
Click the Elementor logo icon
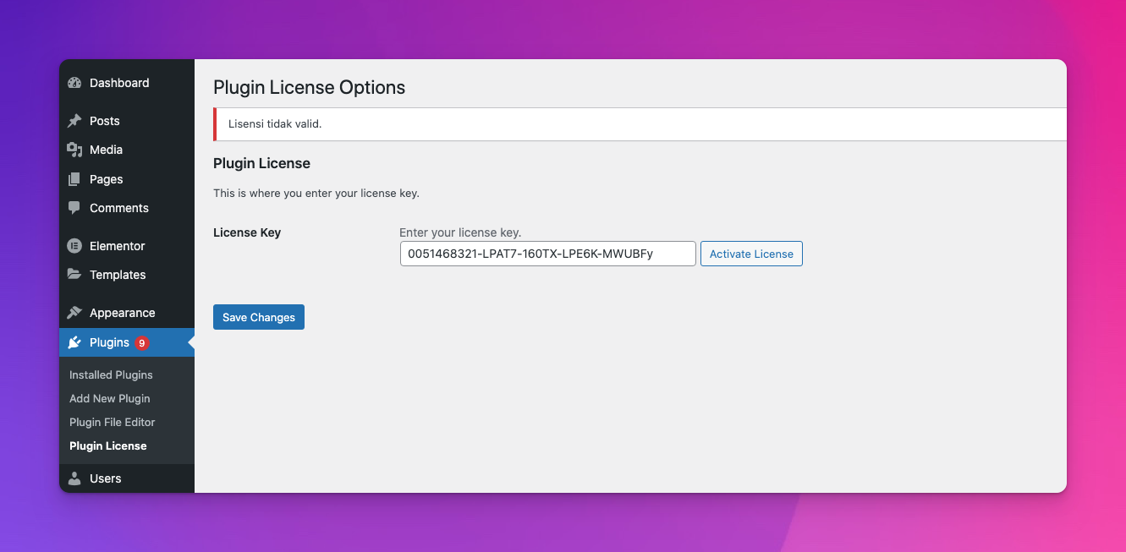coord(74,246)
